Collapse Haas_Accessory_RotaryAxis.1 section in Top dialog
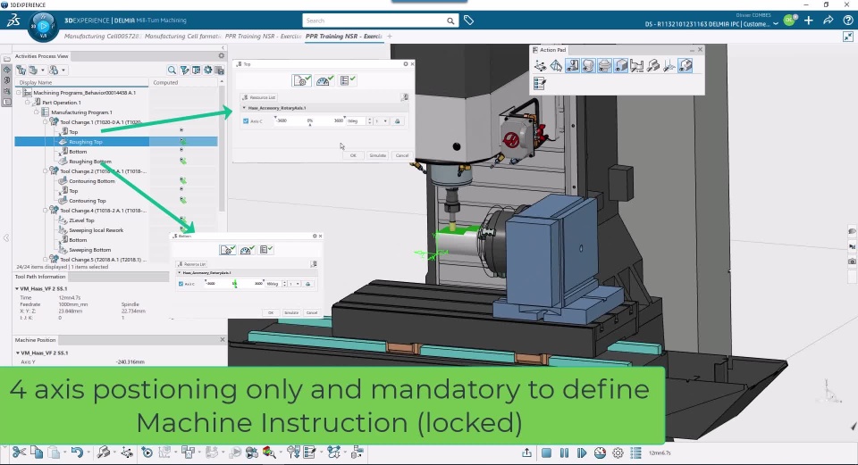The height and width of the screenshot is (465, 858). (245, 108)
